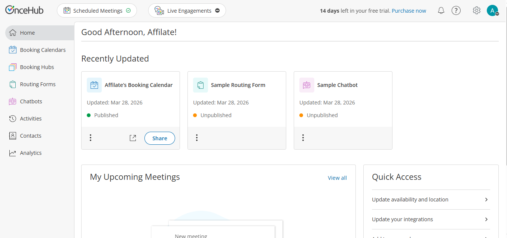Viewport: 507px width, 238px height.
Task: Open Live Engagements status dropdown
Action: [x=187, y=10]
